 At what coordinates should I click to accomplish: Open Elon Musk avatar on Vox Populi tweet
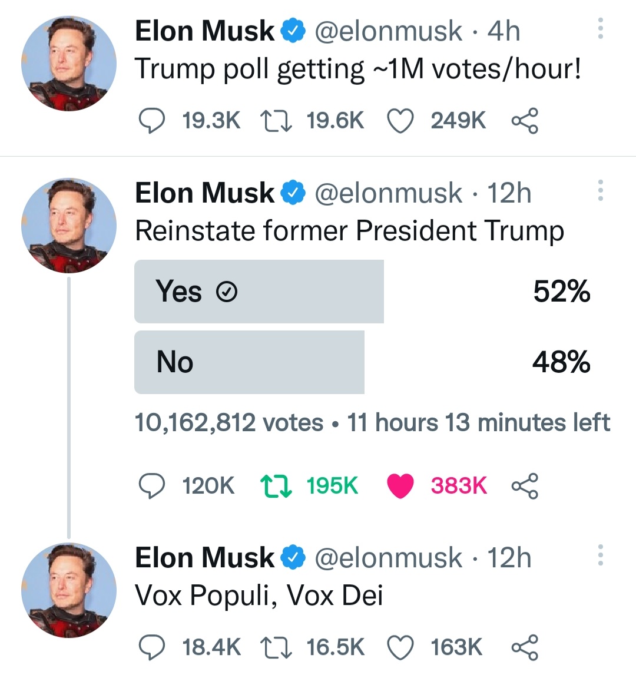pyautogui.click(x=69, y=590)
